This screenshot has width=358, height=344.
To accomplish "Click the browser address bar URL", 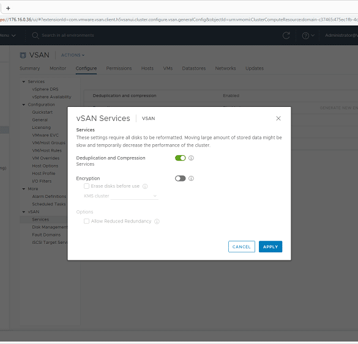I will (x=179, y=20).
